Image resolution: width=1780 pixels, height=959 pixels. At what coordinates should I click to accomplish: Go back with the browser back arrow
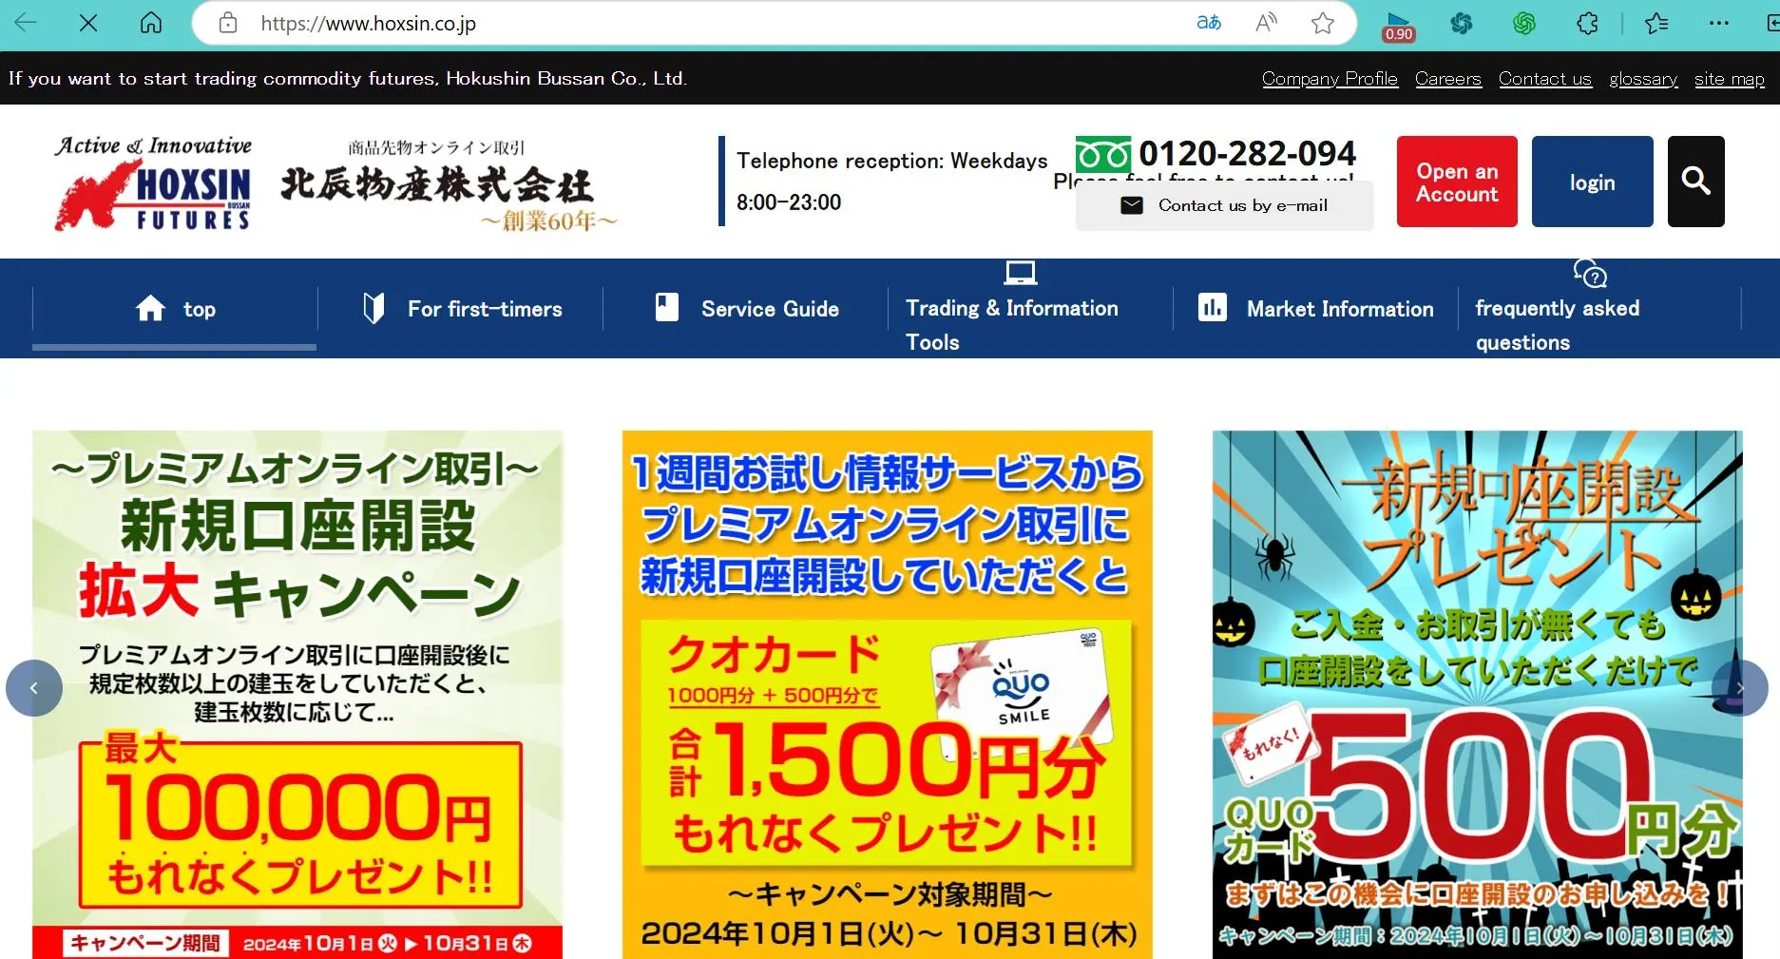click(26, 23)
